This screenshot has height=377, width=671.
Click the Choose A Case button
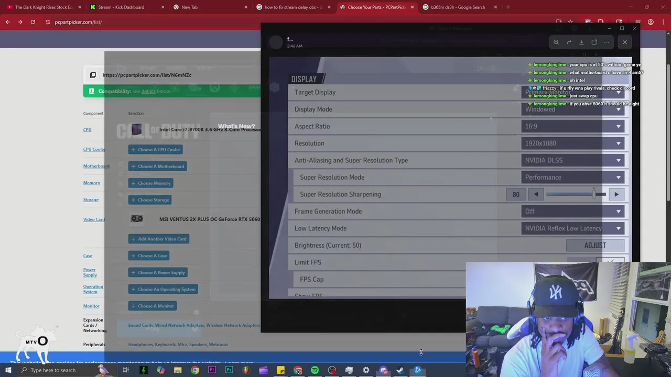(149, 256)
